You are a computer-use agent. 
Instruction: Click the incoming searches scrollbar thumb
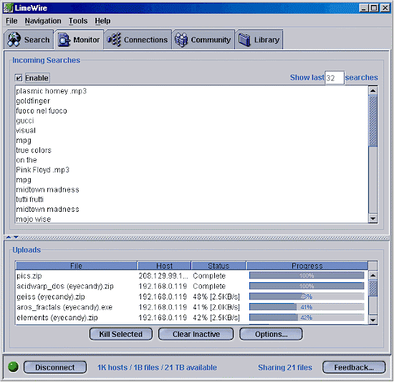[373, 121]
